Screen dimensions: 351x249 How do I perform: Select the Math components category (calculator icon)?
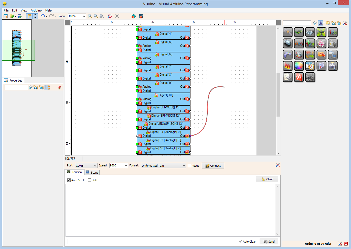(x=310, y=32)
